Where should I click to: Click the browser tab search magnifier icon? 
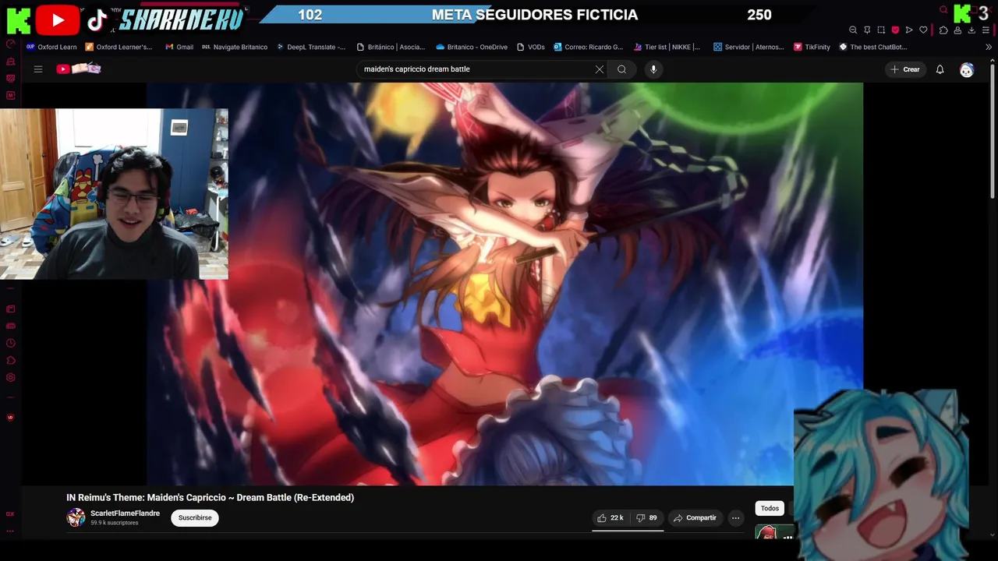pos(943,10)
